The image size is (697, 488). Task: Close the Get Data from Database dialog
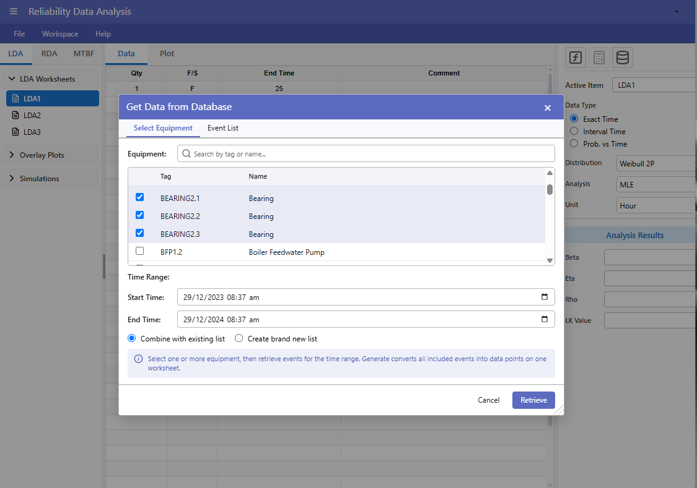548,108
